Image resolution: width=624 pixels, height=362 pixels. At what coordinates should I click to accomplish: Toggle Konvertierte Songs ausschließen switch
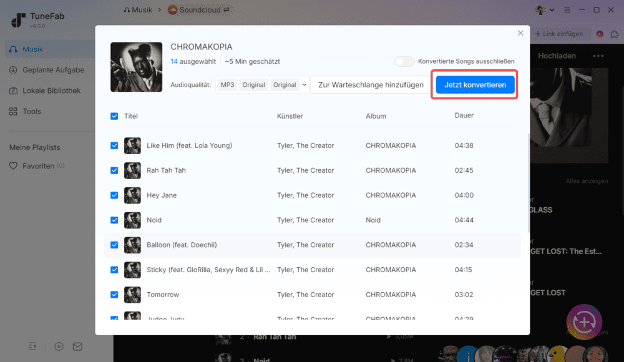point(404,61)
